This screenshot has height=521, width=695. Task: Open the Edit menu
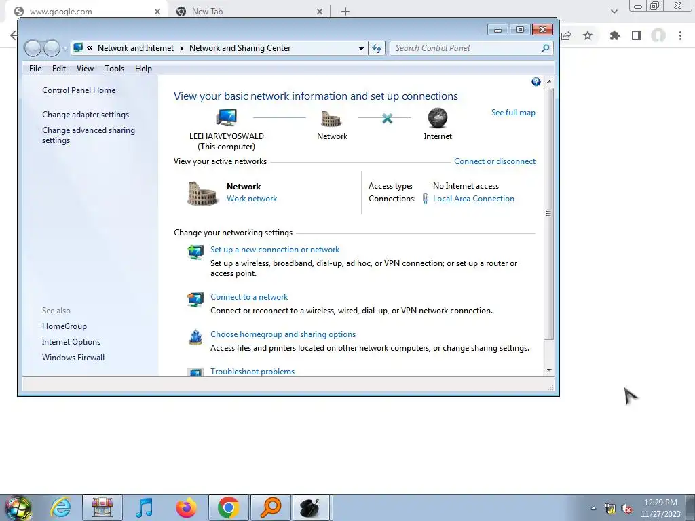click(59, 69)
